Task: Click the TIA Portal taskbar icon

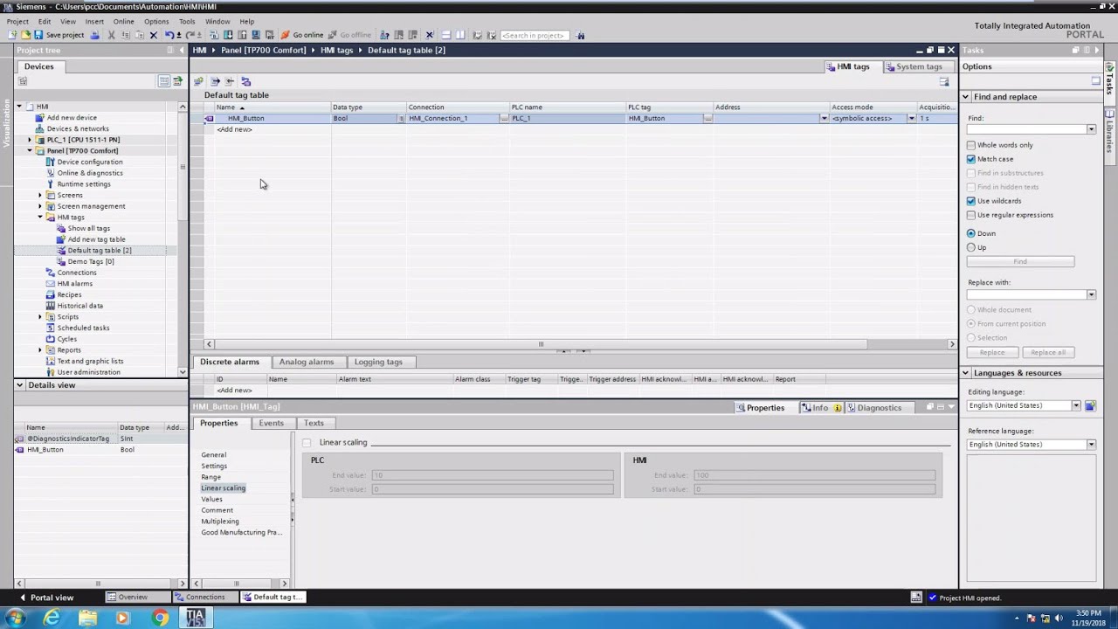Action: pos(195,618)
